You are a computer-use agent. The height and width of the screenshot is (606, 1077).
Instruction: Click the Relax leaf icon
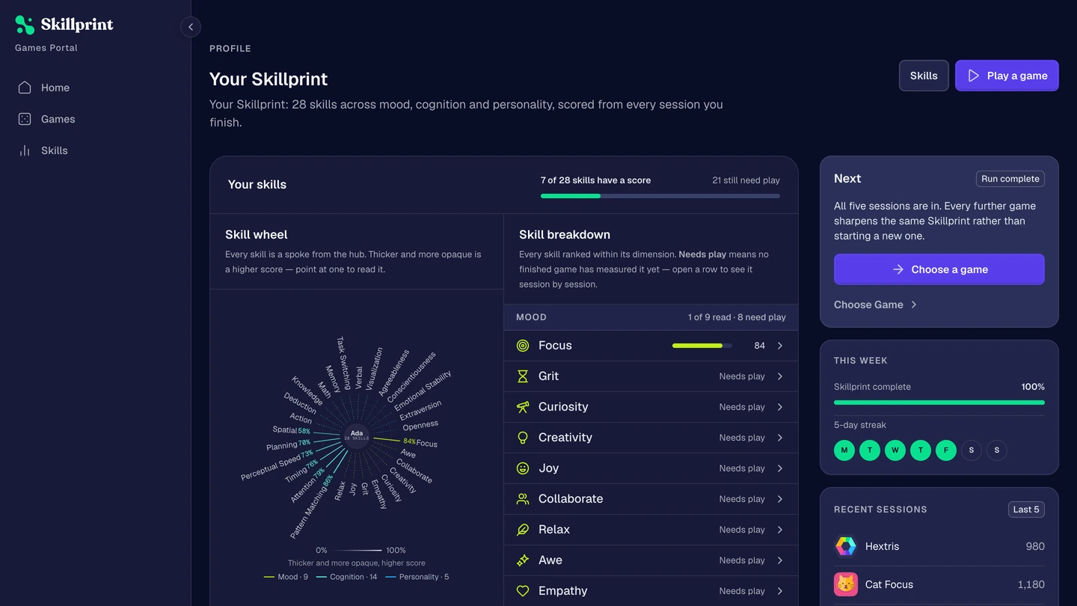523,530
